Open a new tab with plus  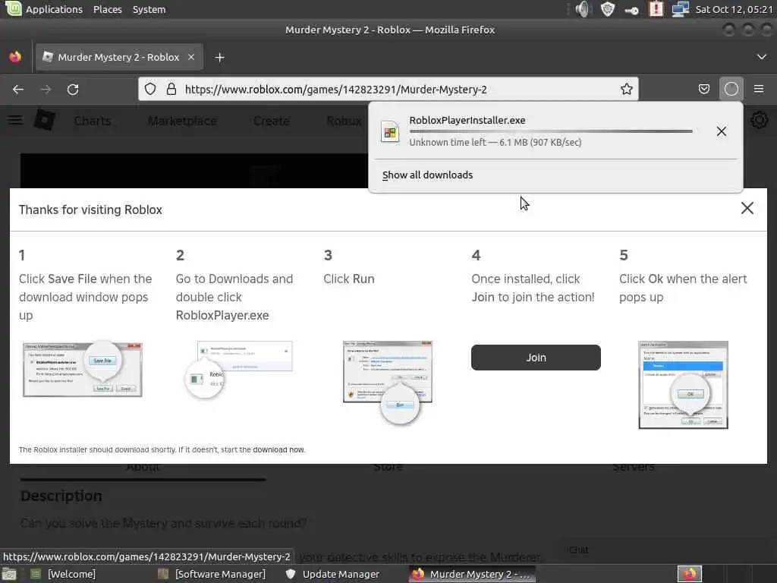[x=219, y=58]
